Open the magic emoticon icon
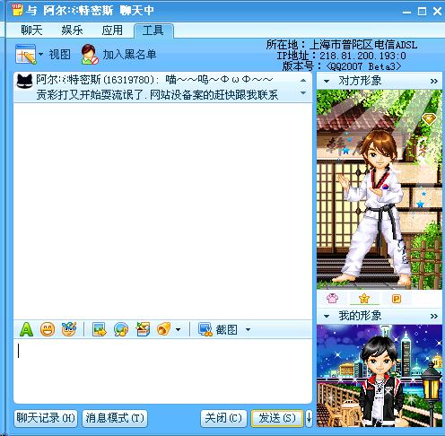 [69, 329]
